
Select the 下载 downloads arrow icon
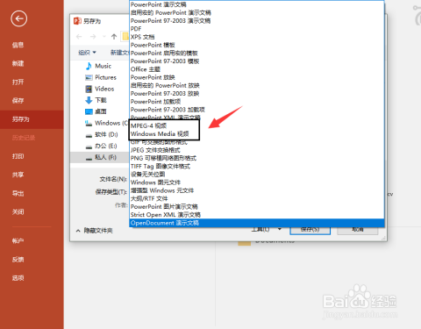[89, 100]
